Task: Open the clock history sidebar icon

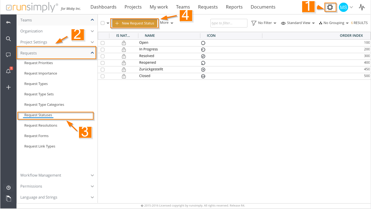Action: pos(8,188)
